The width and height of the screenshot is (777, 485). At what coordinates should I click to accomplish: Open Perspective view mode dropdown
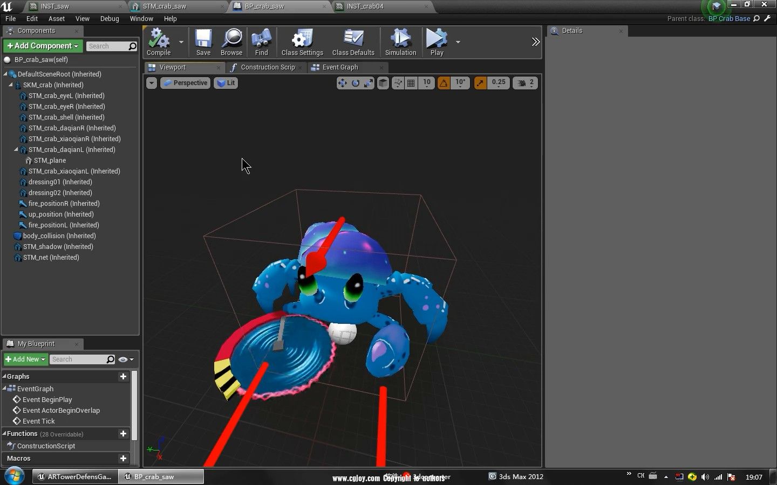(185, 83)
